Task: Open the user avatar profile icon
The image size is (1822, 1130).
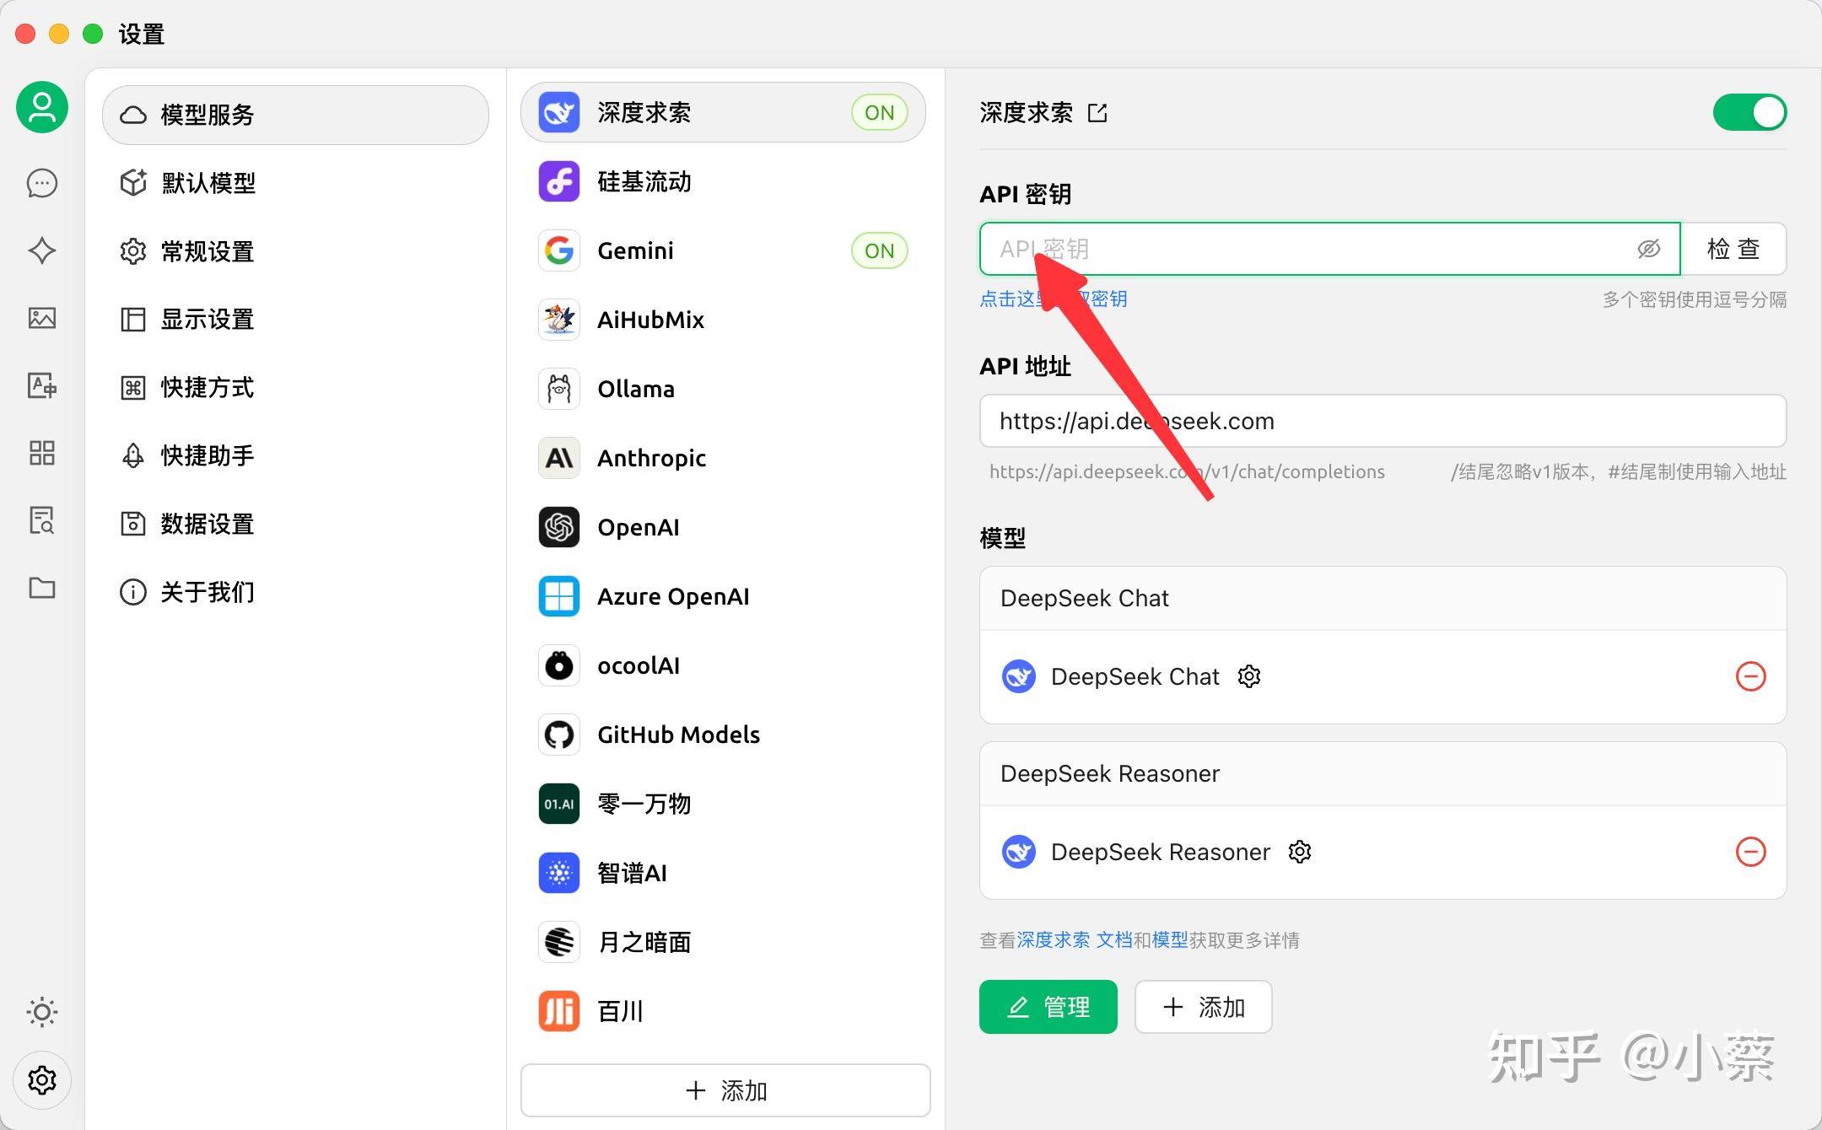Action: pos(42,107)
